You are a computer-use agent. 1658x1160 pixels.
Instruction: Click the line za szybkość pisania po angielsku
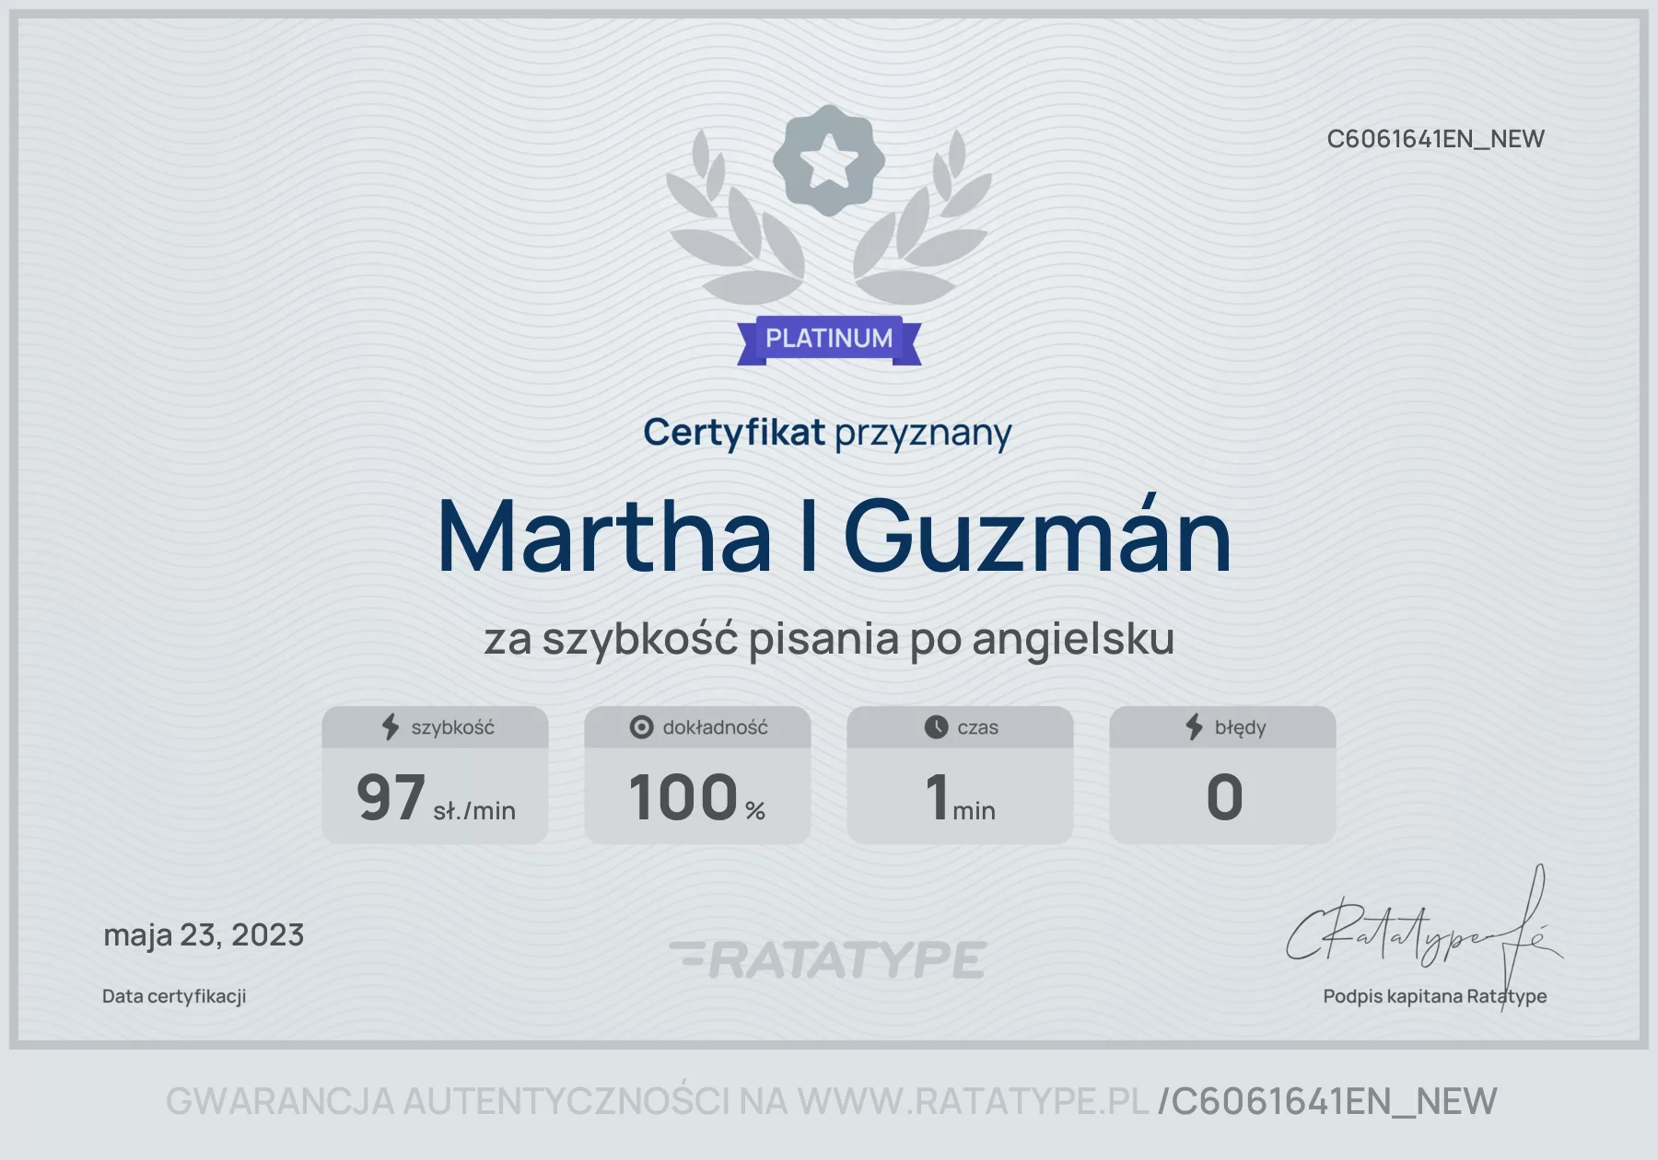coord(829,639)
